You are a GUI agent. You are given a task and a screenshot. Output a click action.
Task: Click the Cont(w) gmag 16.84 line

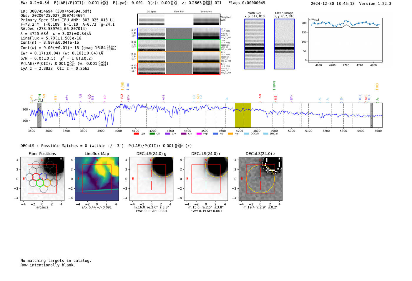pyautogui.click(x=69, y=48)
